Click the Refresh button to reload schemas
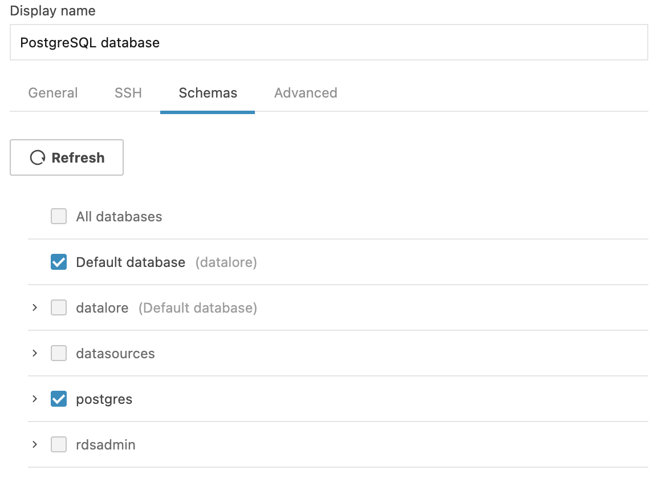The height and width of the screenshot is (486, 666). tap(67, 157)
